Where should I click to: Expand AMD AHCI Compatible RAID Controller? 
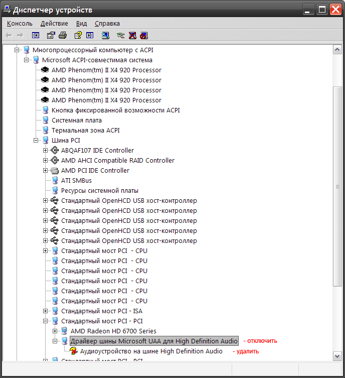[x=46, y=161]
